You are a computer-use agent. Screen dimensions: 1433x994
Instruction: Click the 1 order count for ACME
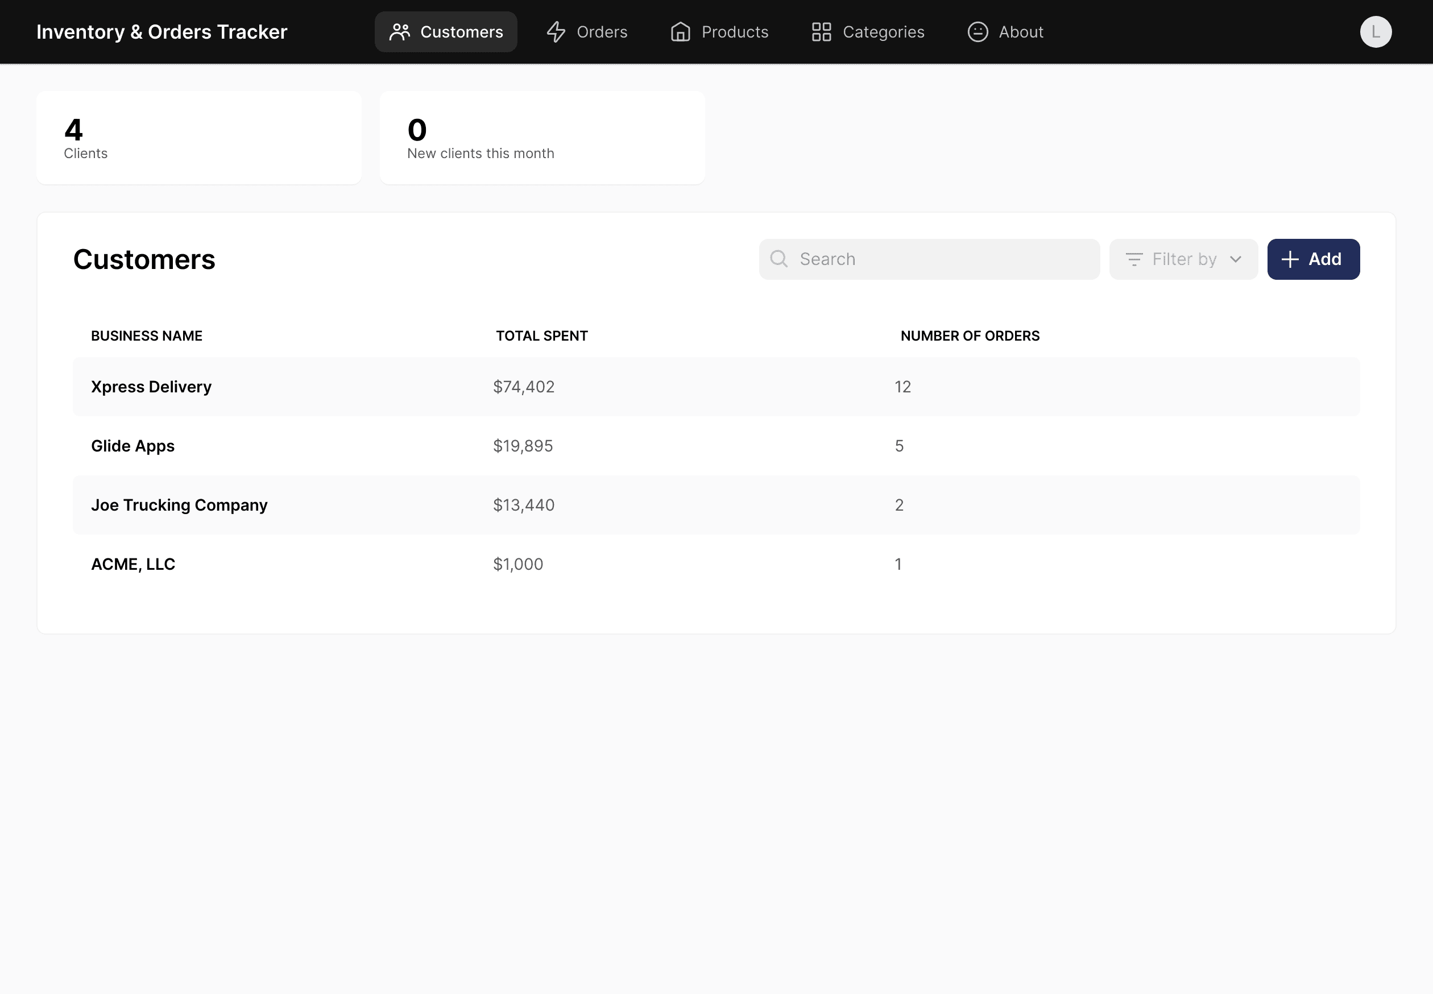898,564
